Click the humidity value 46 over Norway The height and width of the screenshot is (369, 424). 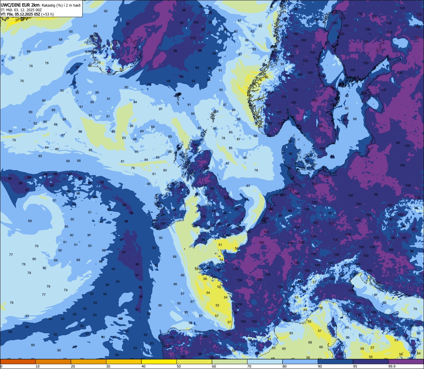coord(266,77)
